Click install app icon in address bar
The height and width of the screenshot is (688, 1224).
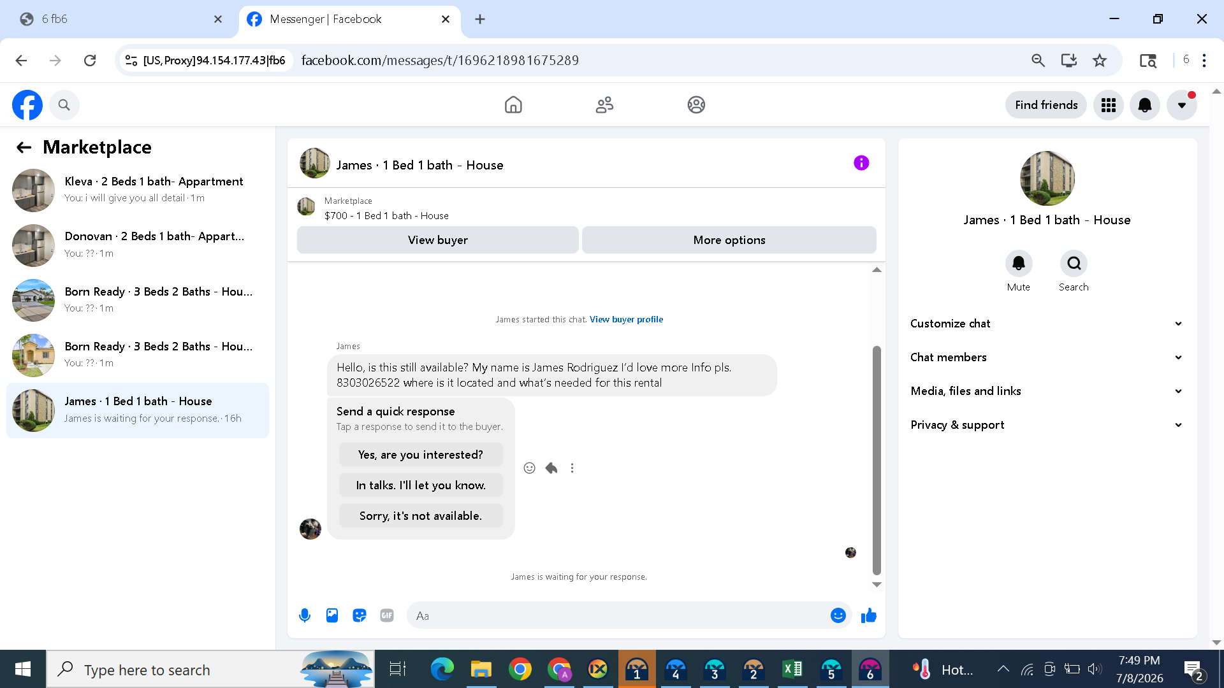pyautogui.click(x=1069, y=61)
